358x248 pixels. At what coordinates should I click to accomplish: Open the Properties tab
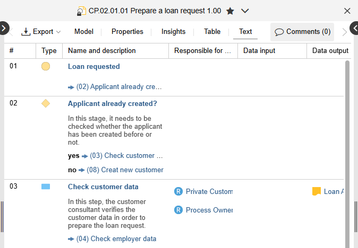pyautogui.click(x=127, y=32)
